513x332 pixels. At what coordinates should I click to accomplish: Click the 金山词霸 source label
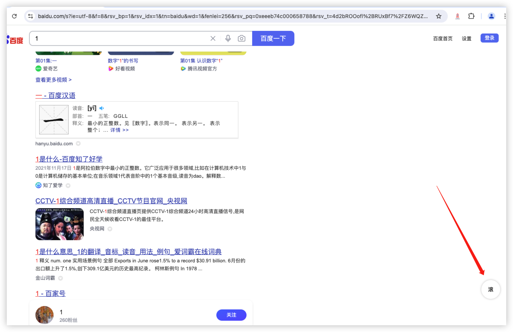[x=45, y=278]
